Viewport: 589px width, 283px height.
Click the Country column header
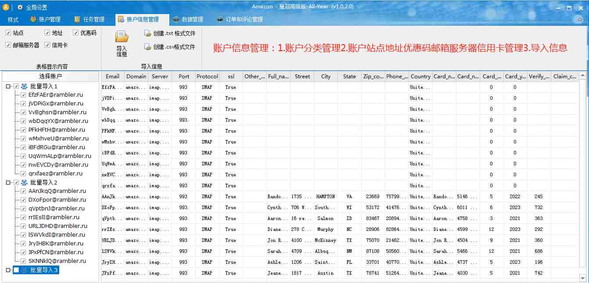[420, 76]
